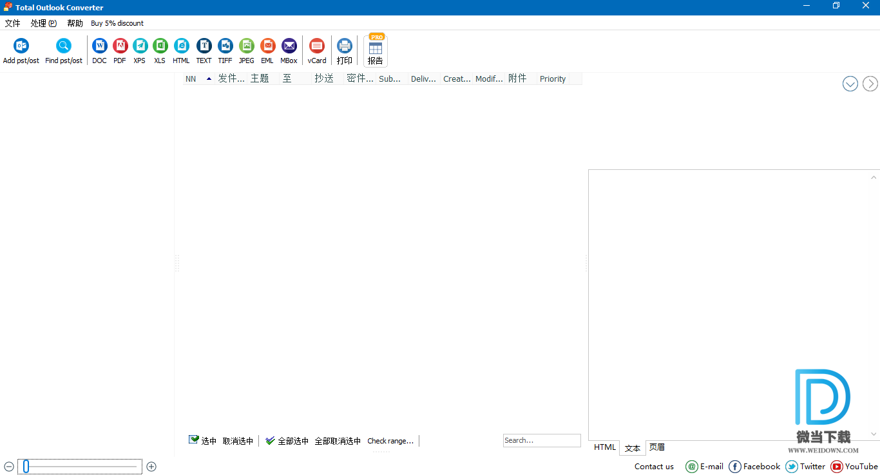The height and width of the screenshot is (475, 880).
Task: Open the 文件 menu
Action: point(13,23)
